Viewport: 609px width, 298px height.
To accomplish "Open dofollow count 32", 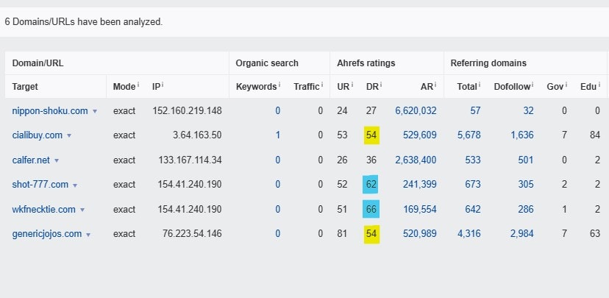I will pyautogui.click(x=528, y=110).
